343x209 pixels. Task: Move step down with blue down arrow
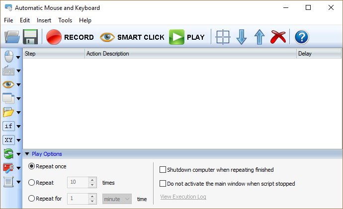[242, 37]
